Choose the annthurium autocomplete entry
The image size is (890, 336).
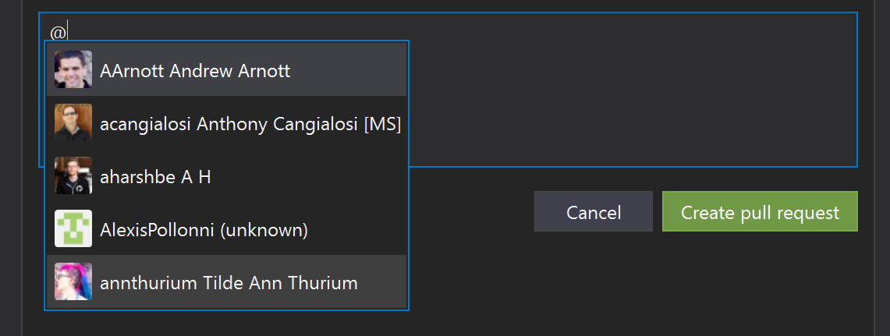226,281
